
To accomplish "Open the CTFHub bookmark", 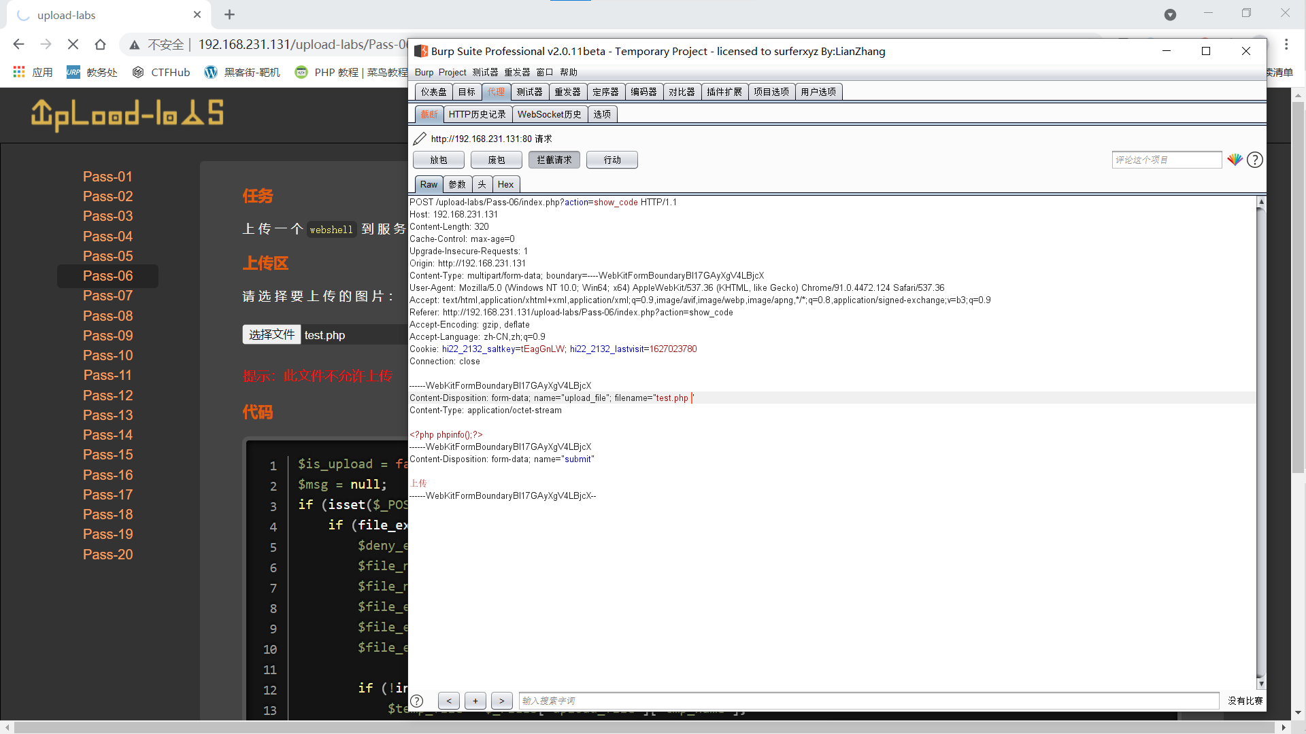I will click(161, 72).
